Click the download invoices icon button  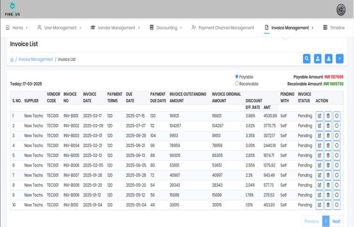[x=329, y=59]
